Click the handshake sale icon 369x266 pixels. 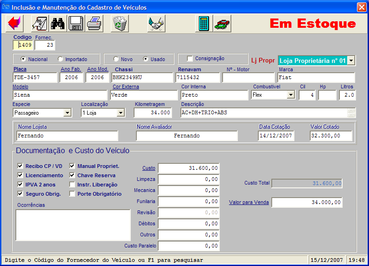pyautogui.click(x=156, y=23)
